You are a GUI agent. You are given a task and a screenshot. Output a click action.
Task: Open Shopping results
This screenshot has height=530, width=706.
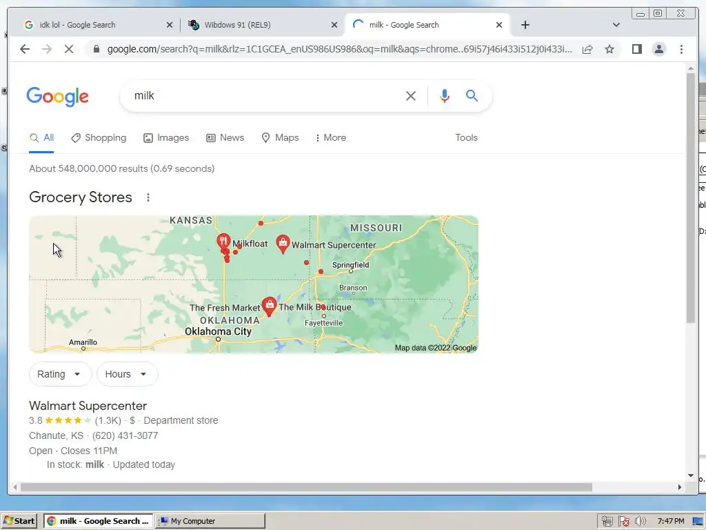pos(99,137)
